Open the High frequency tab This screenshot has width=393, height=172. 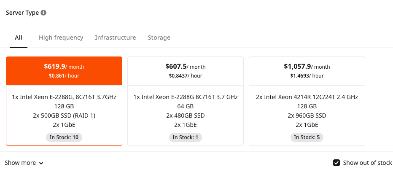61,38
